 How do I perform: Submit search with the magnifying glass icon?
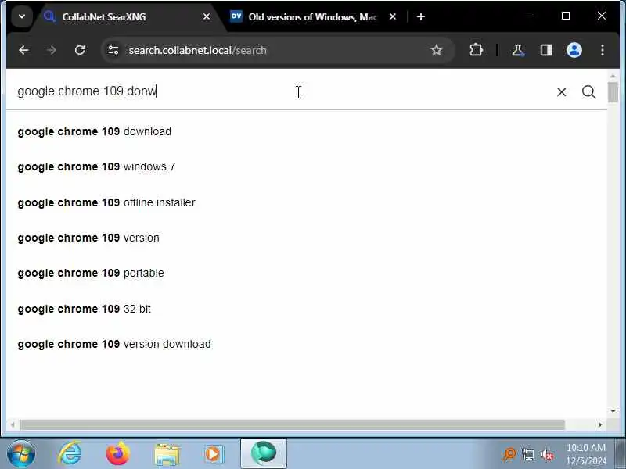pyautogui.click(x=589, y=92)
